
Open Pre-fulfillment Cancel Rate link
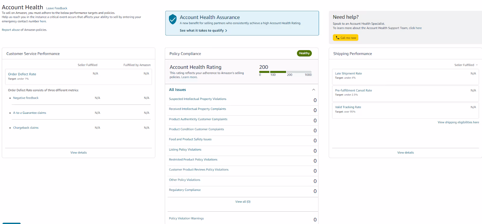(x=353, y=91)
